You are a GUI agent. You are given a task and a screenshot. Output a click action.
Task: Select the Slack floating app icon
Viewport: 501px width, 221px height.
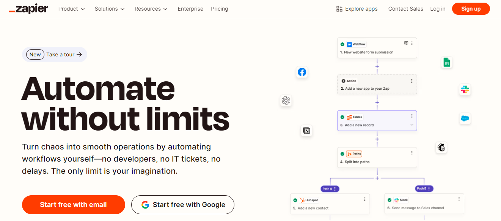(465, 90)
